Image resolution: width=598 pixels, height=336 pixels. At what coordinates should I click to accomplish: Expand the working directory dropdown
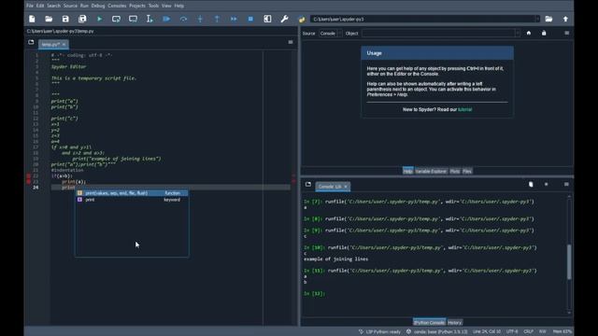pos(537,19)
